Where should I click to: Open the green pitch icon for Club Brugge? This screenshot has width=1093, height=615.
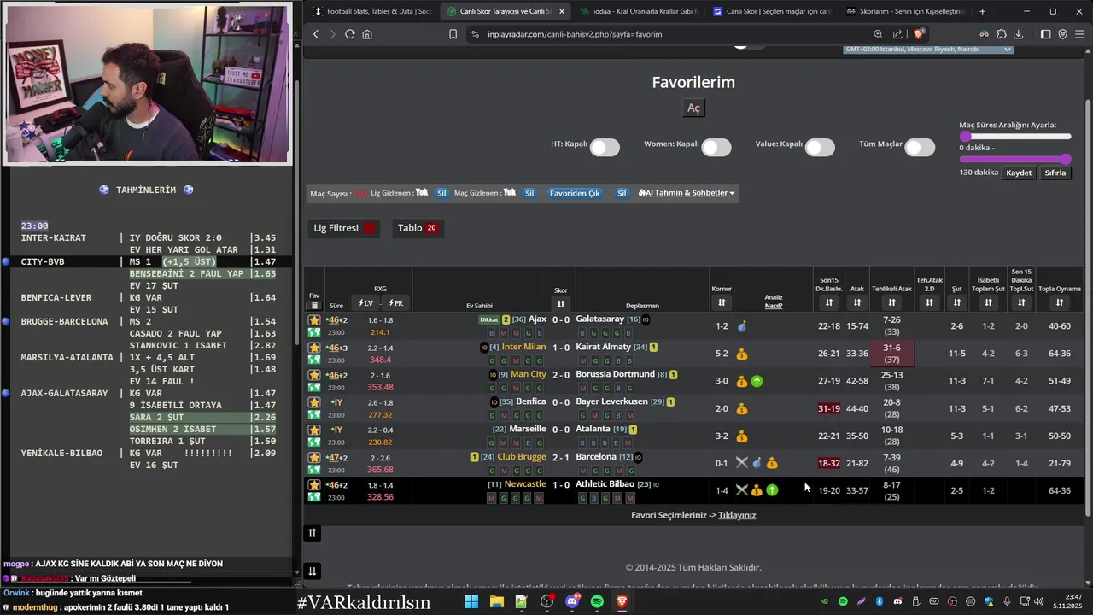click(314, 470)
